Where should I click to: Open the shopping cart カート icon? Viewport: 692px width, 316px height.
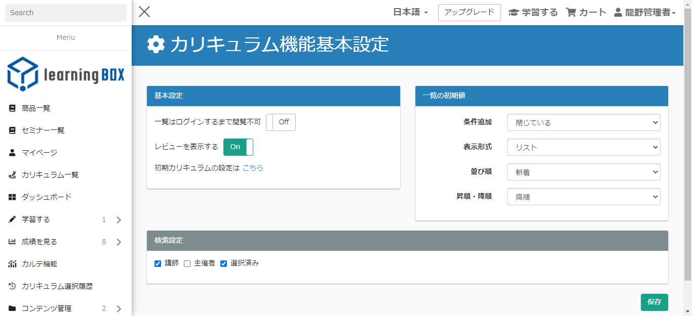coord(571,13)
